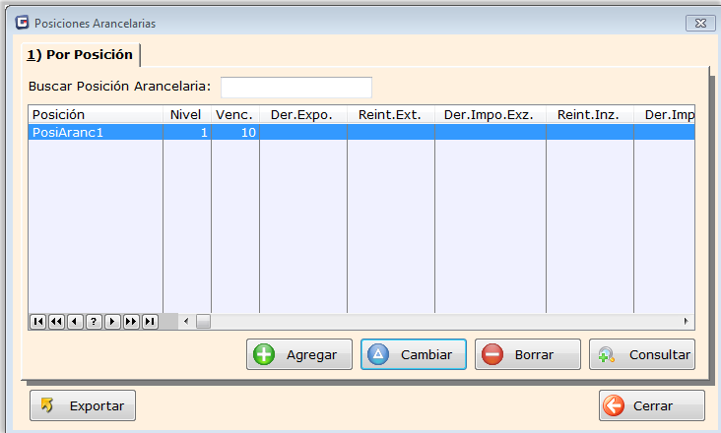Go to next record arrow
The height and width of the screenshot is (433, 721).
pyautogui.click(x=112, y=321)
